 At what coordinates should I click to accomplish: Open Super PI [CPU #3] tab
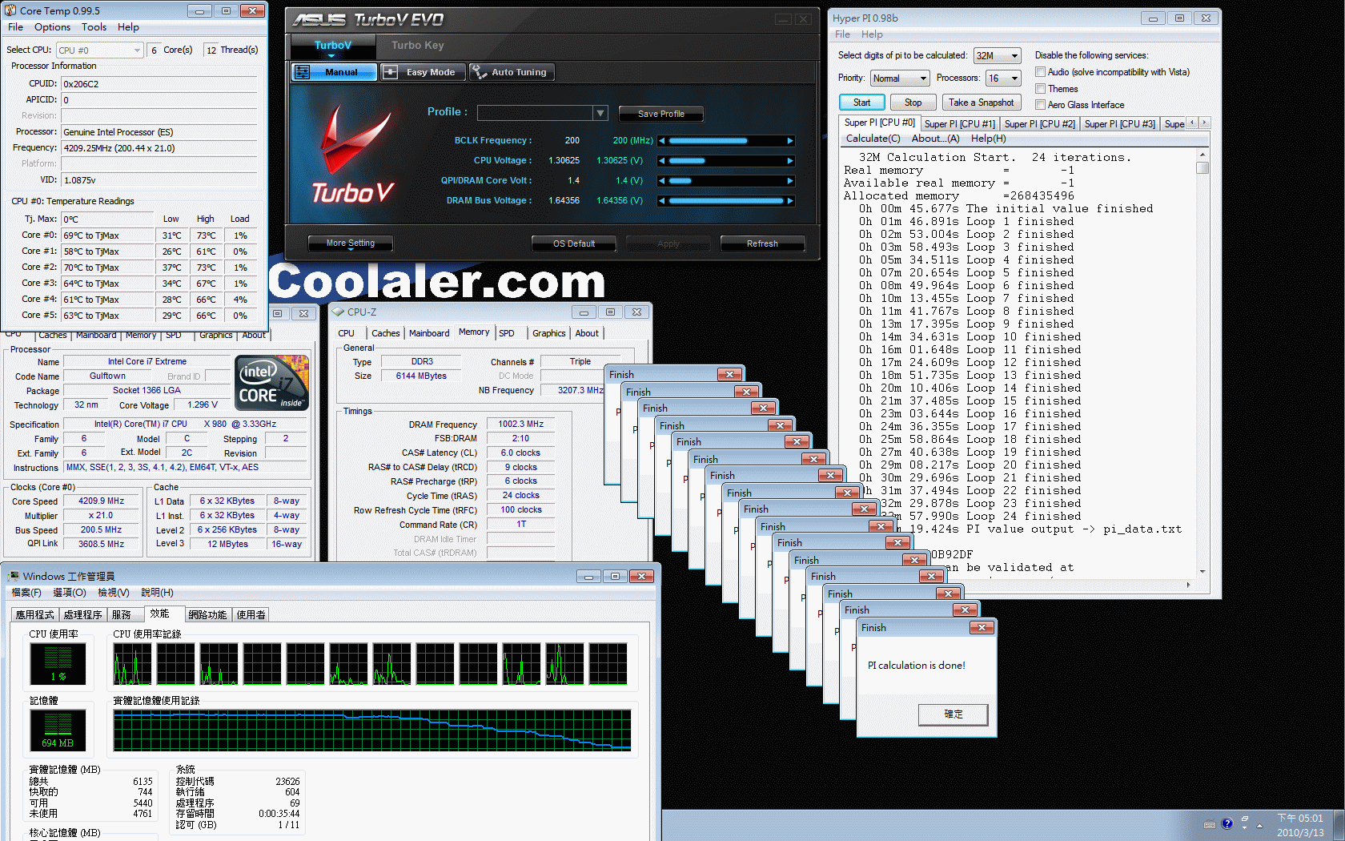(1119, 124)
